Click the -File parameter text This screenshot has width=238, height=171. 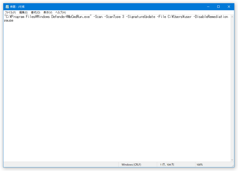pyautogui.click(x=162, y=17)
